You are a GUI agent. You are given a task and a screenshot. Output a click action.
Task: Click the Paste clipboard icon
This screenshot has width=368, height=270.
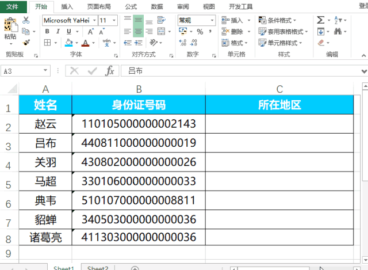[10, 25]
